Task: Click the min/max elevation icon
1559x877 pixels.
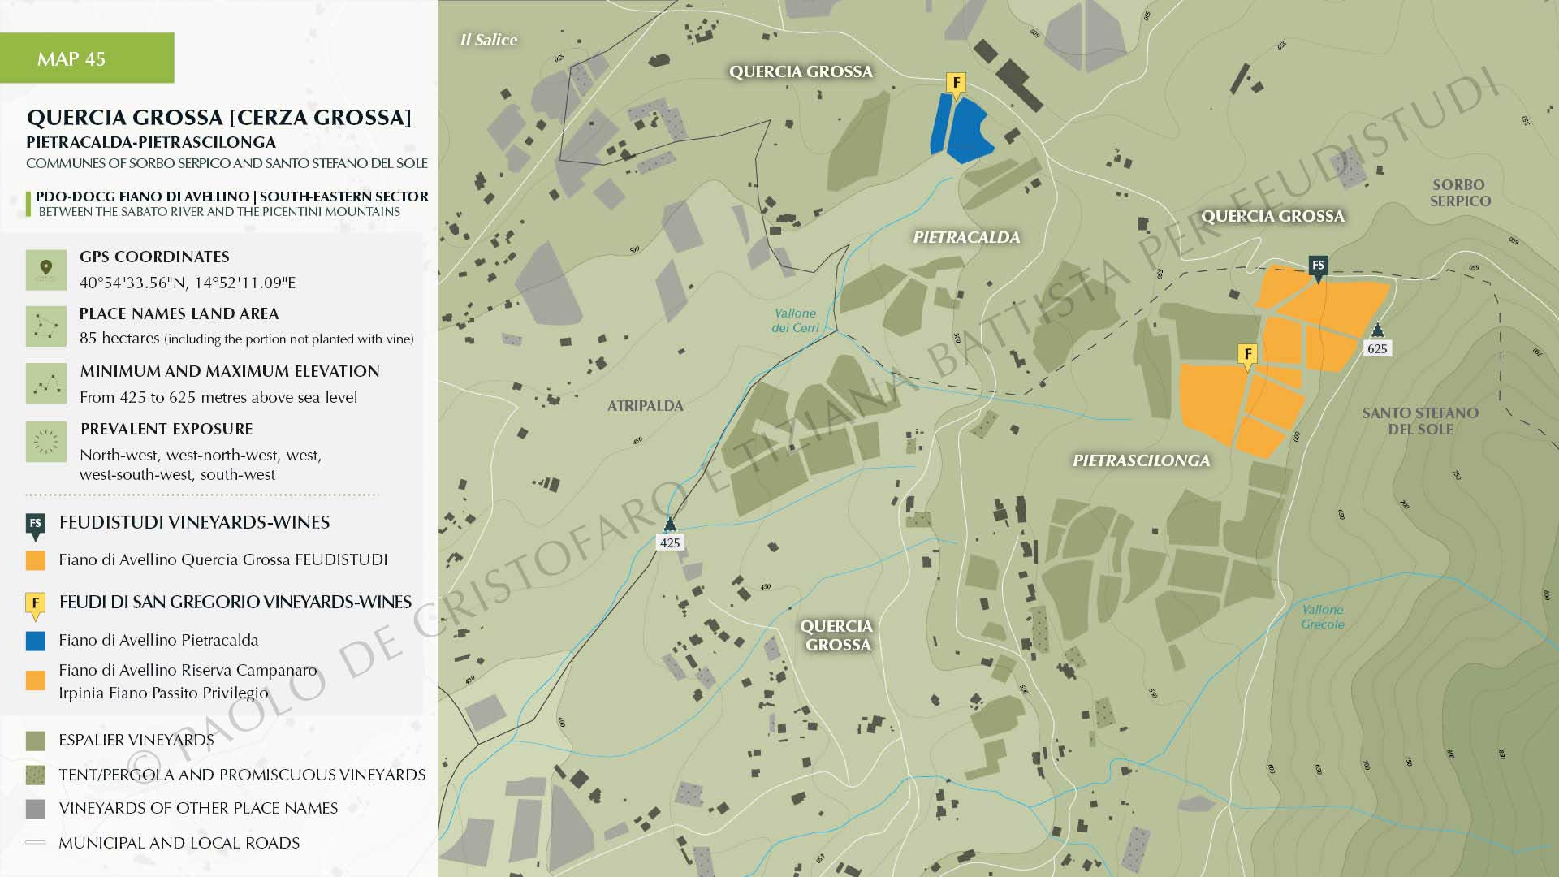Action: pyautogui.click(x=45, y=383)
